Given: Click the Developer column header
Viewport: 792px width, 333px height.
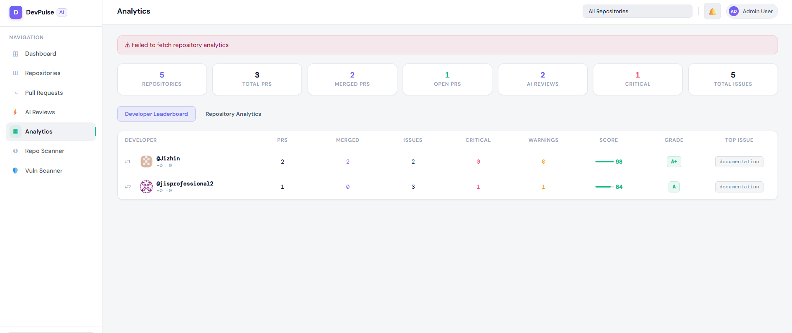Looking at the screenshot, I should 141,140.
